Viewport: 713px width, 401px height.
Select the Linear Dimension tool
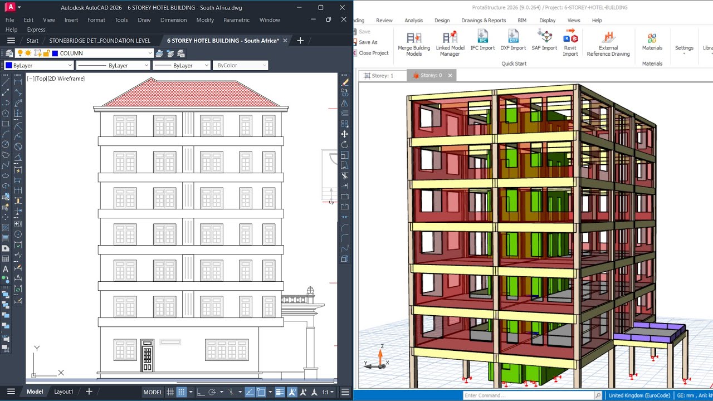point(18,82)
